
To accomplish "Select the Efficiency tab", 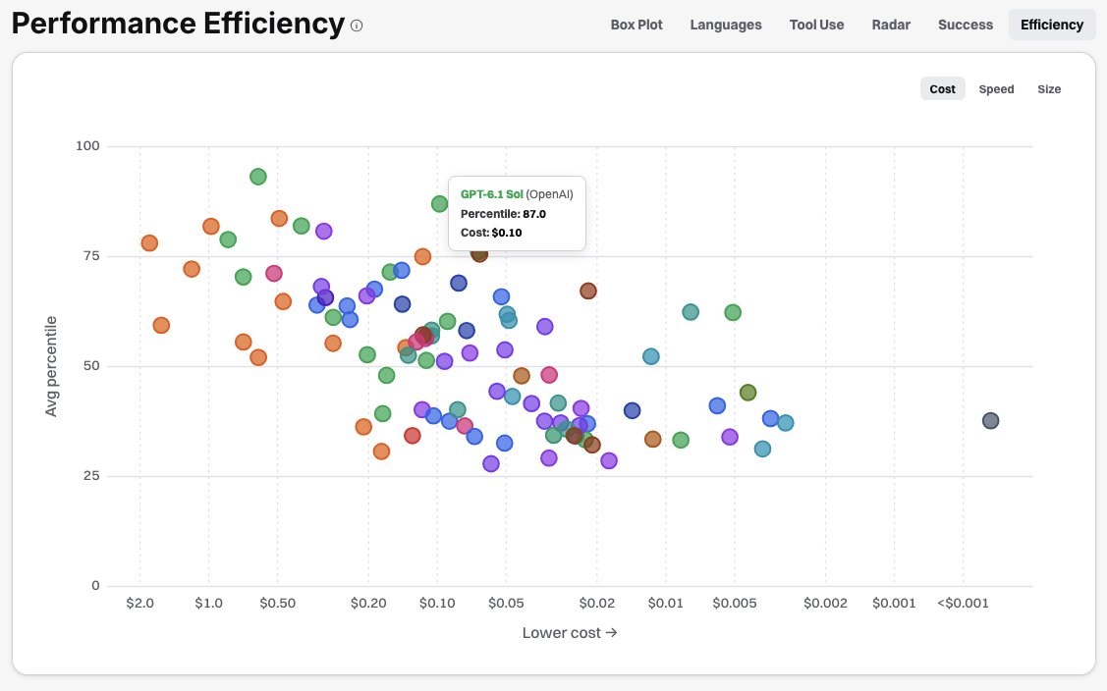I will [x=1052, y=25].
